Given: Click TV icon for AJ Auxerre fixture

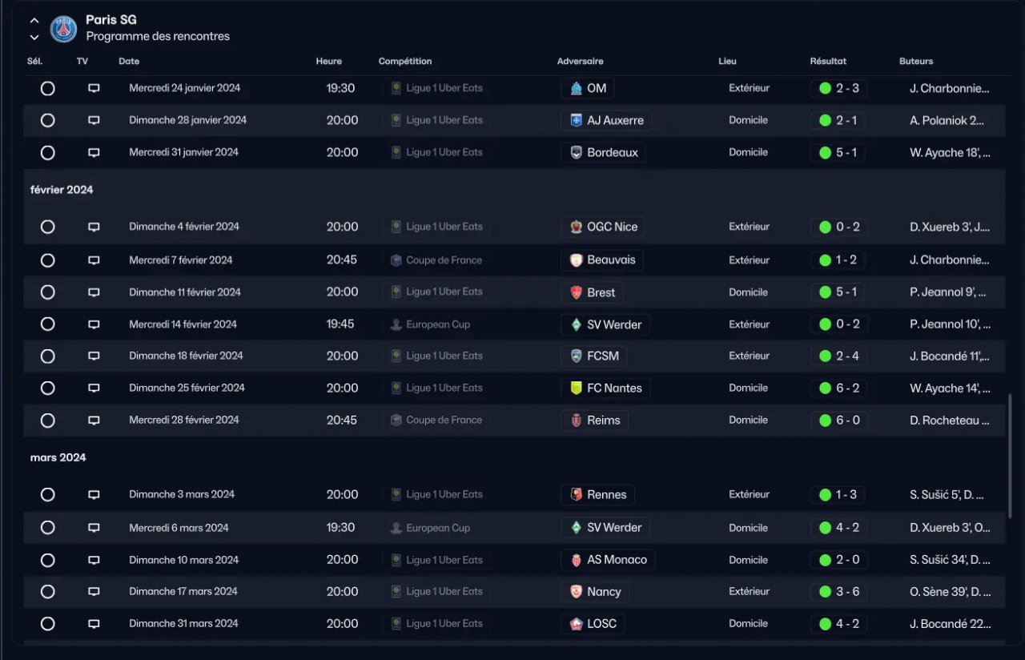Looking at the screenshot, I should 94,120.
